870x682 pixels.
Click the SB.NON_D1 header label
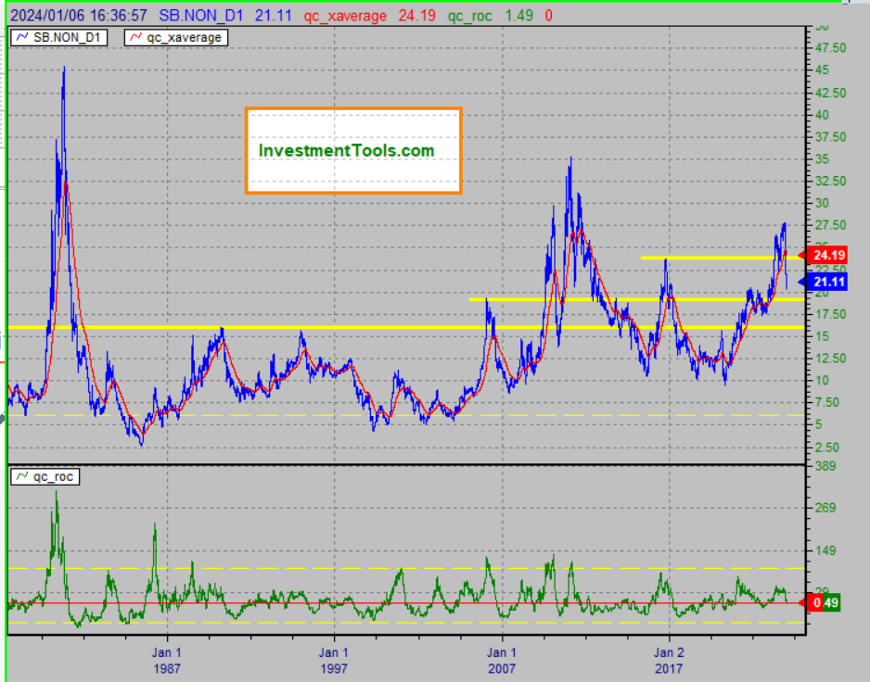pyautogui.click(x=201, y=16)
